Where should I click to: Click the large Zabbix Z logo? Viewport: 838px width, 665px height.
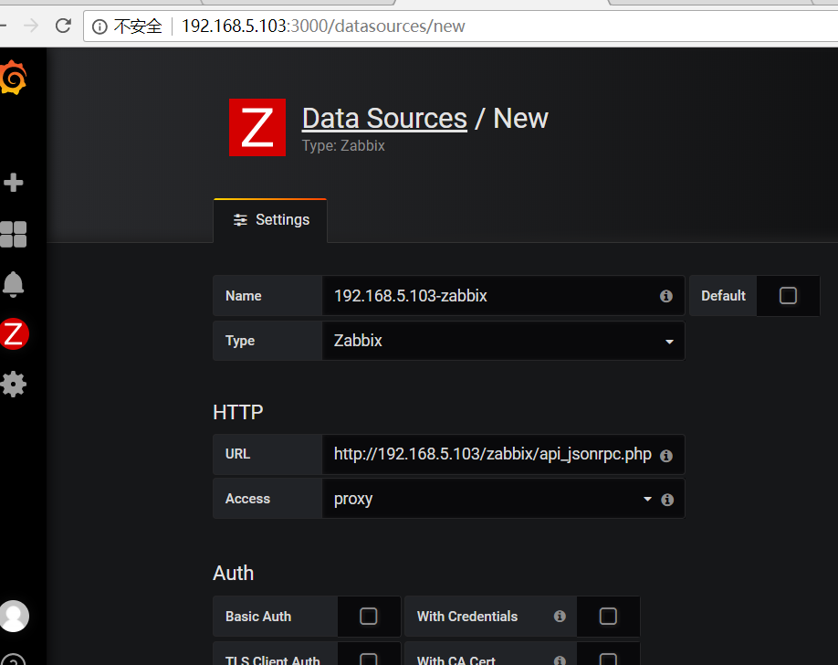pyautogui.click(x=257, y=127)
